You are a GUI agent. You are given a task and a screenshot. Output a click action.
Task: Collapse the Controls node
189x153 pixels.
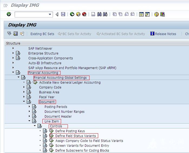click(x=35, y=126)
